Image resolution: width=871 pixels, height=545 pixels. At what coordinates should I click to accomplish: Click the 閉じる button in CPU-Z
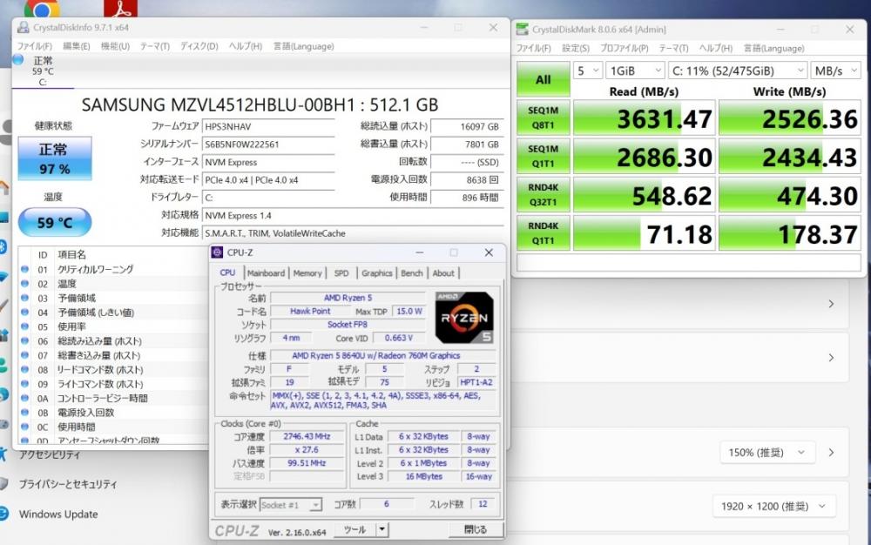click(476, 529)
